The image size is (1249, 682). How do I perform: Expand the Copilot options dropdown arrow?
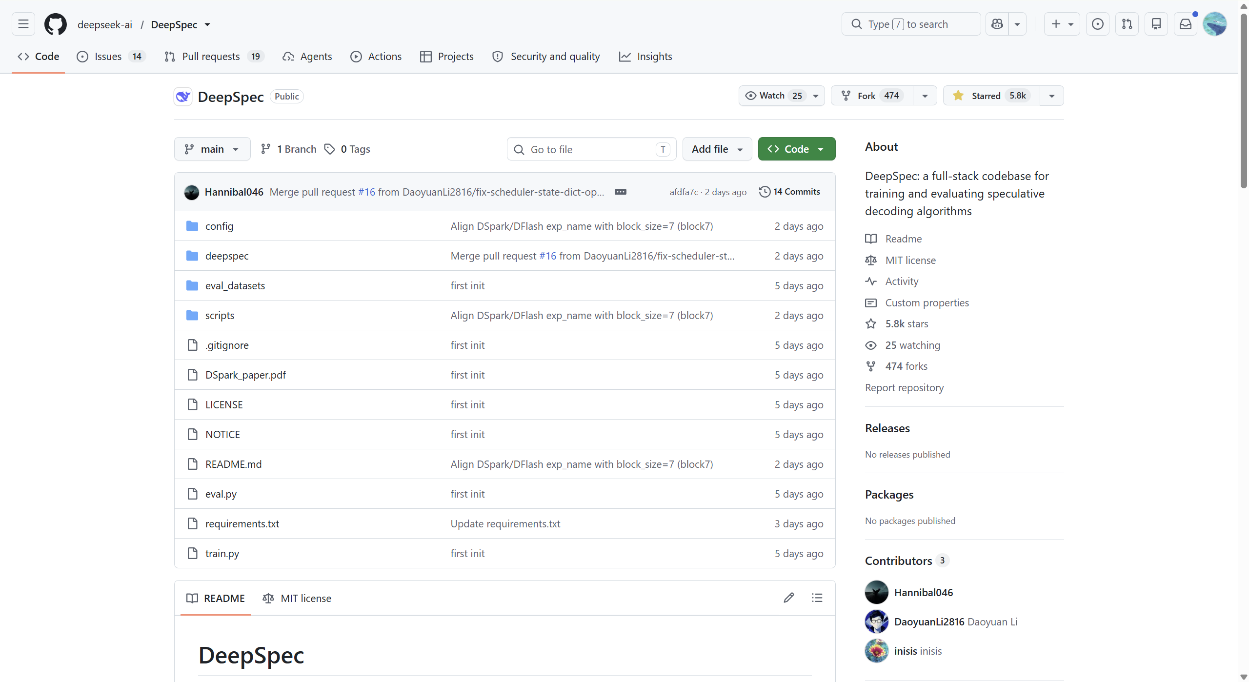[x=1017, y=24]
